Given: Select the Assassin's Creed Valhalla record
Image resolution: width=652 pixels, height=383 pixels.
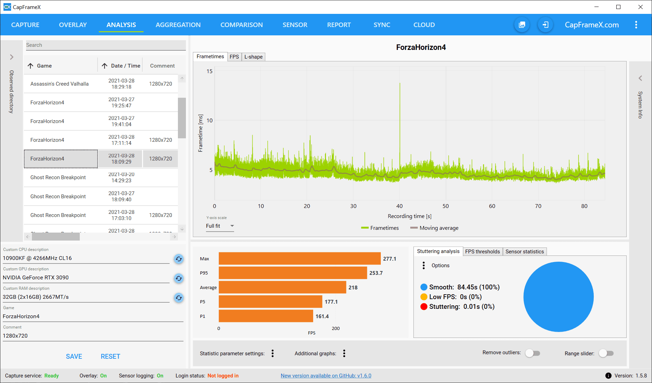Looking at the screenshot, I should tap(101, 84).
